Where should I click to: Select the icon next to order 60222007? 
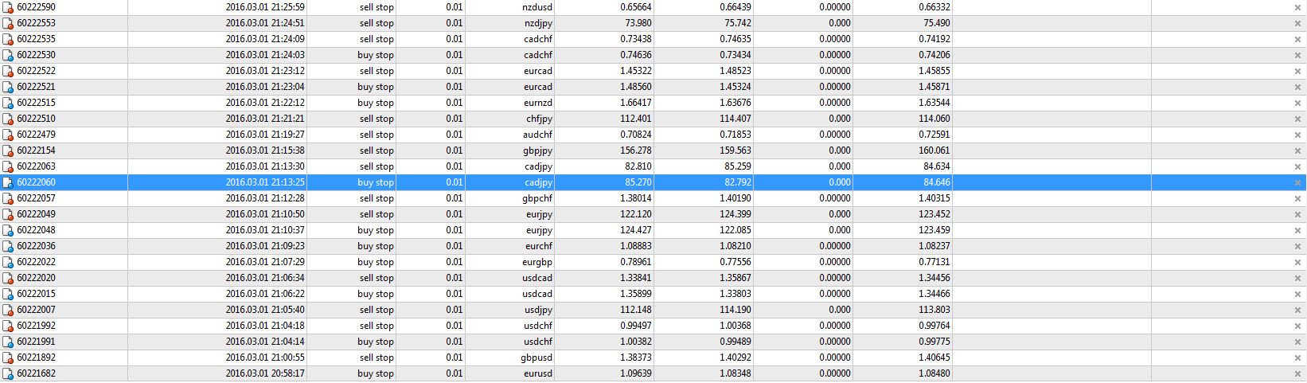tap(8, 310)
